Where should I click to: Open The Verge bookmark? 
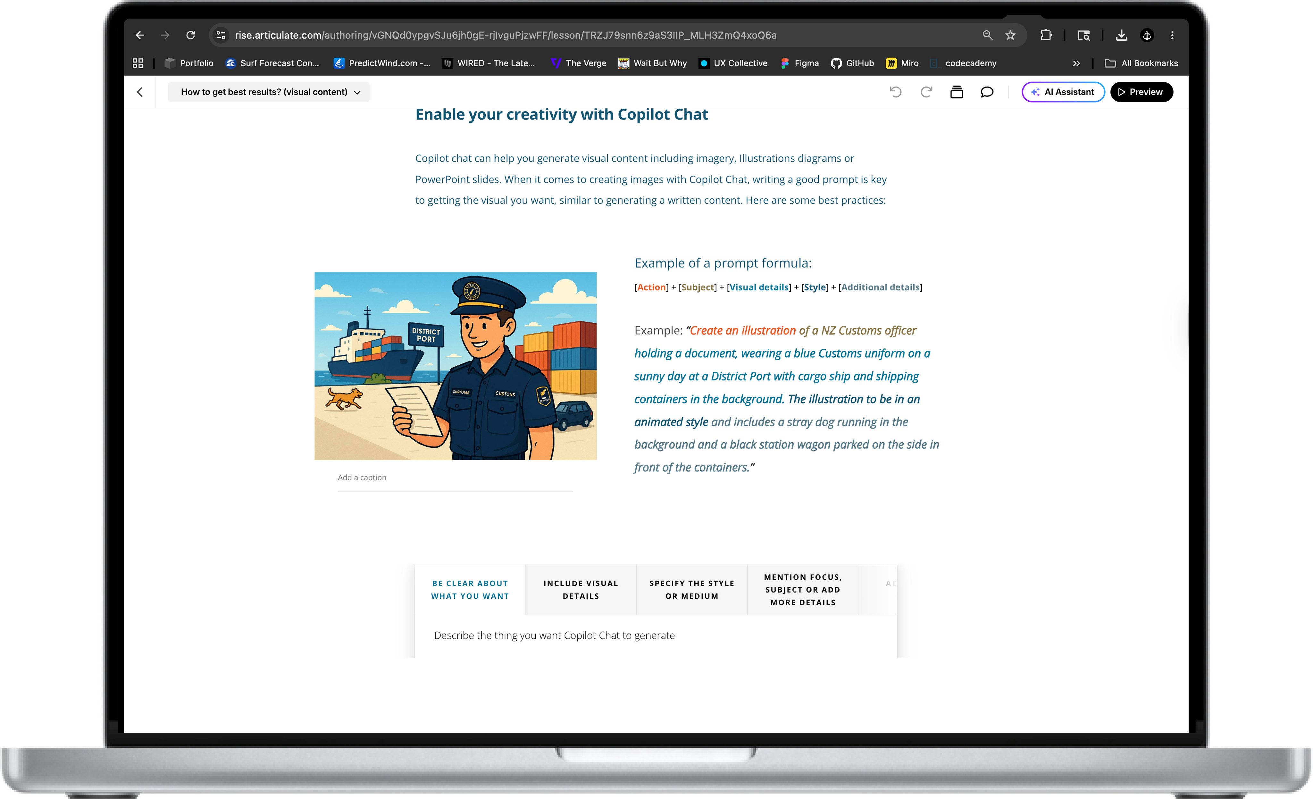coord(578,63)
